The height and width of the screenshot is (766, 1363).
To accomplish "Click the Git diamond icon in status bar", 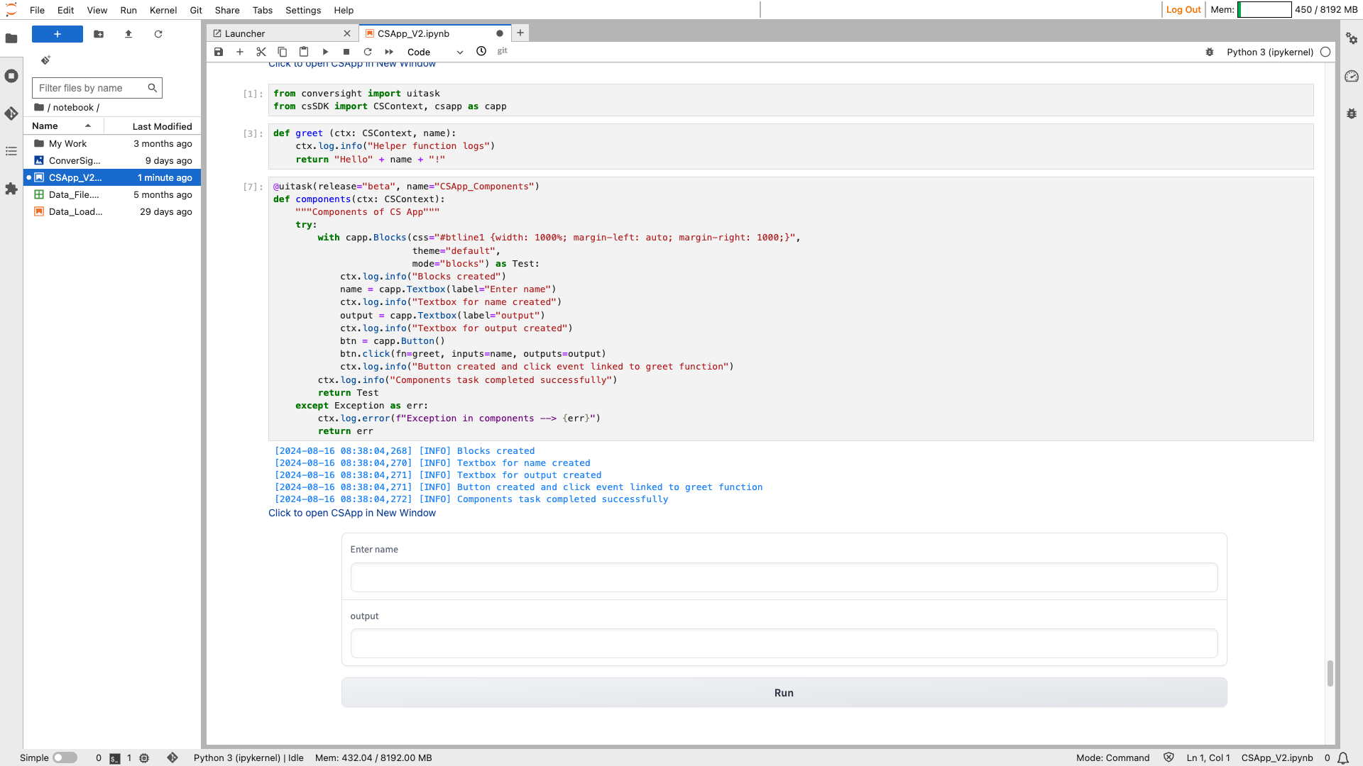I will click(173, 757).
